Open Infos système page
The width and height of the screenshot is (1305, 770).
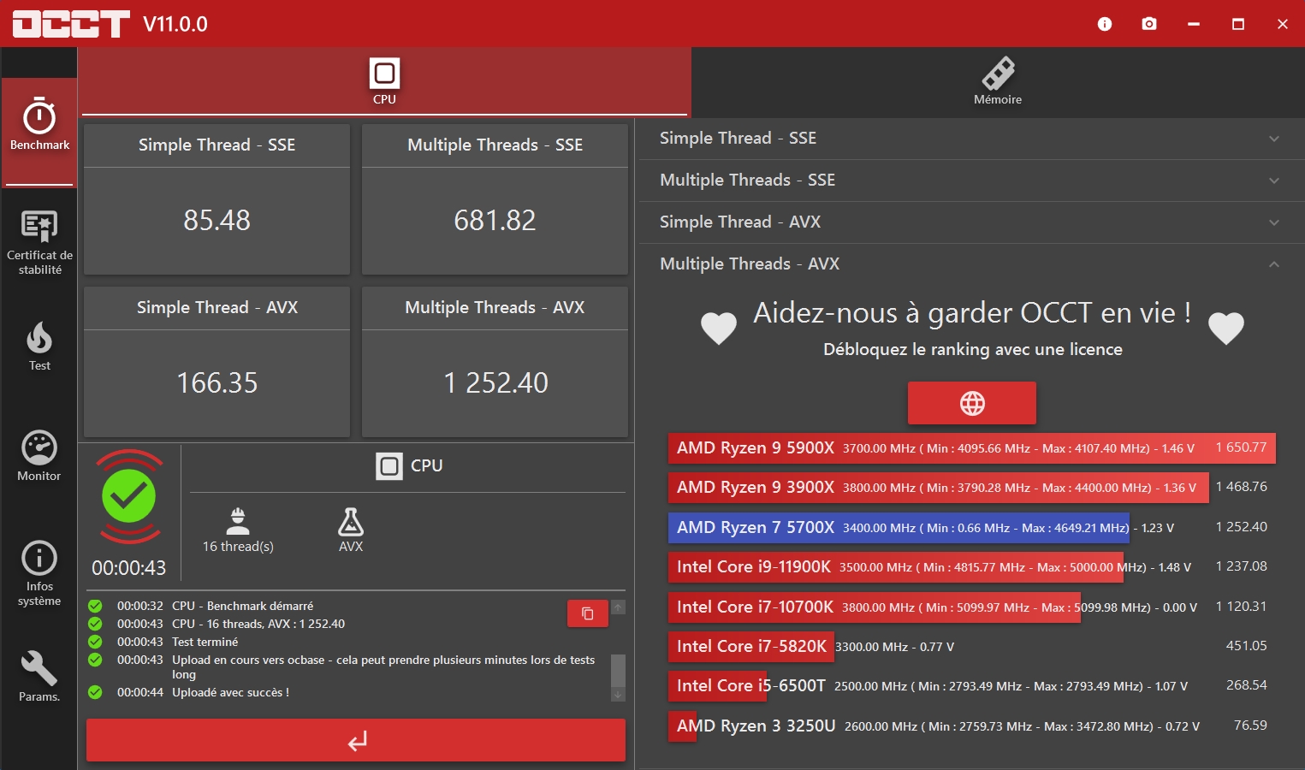click(39, 572)
